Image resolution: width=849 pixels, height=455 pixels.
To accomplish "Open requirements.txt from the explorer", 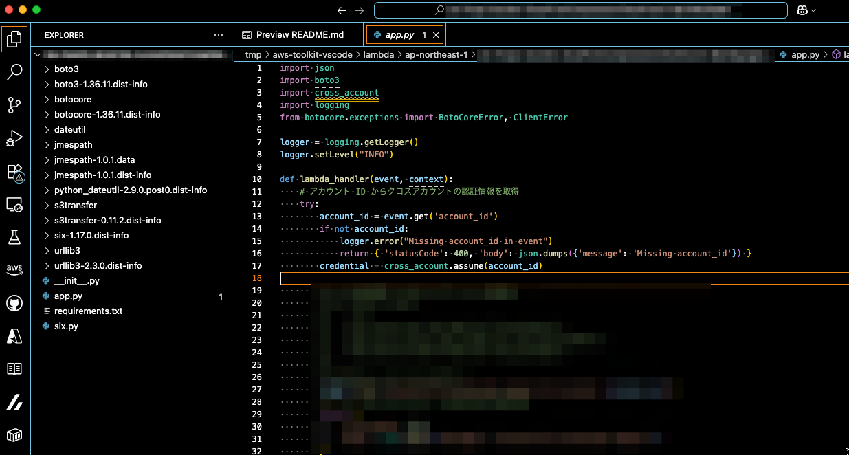I will click(x=88, y=311).
